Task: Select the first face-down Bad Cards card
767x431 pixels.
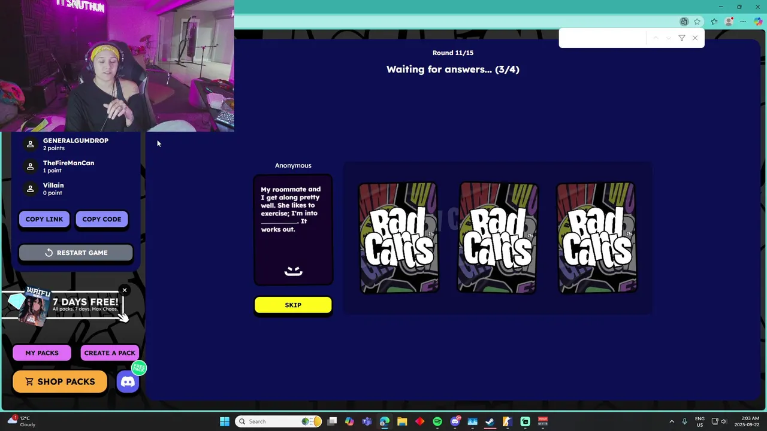Action: (x=399, y=238)
